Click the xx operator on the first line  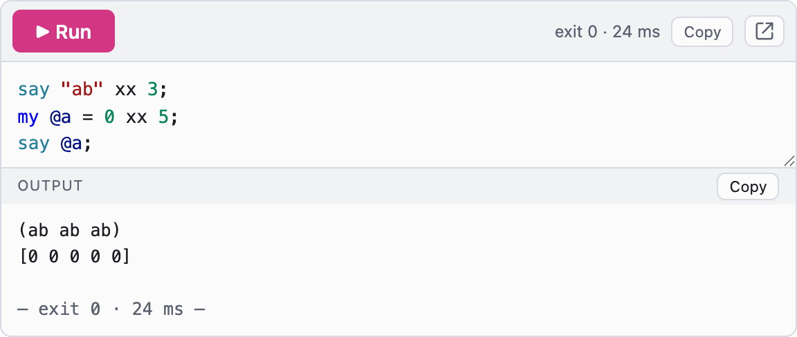point(125,90)
